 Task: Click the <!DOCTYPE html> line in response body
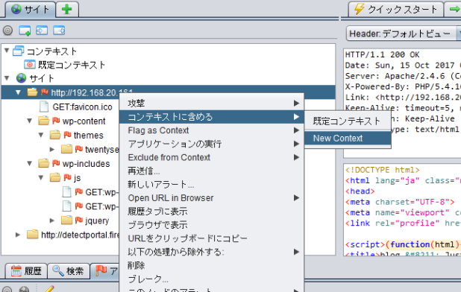click(382, 170)
